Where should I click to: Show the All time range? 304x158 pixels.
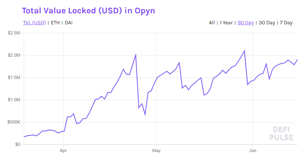coord(212,23)
